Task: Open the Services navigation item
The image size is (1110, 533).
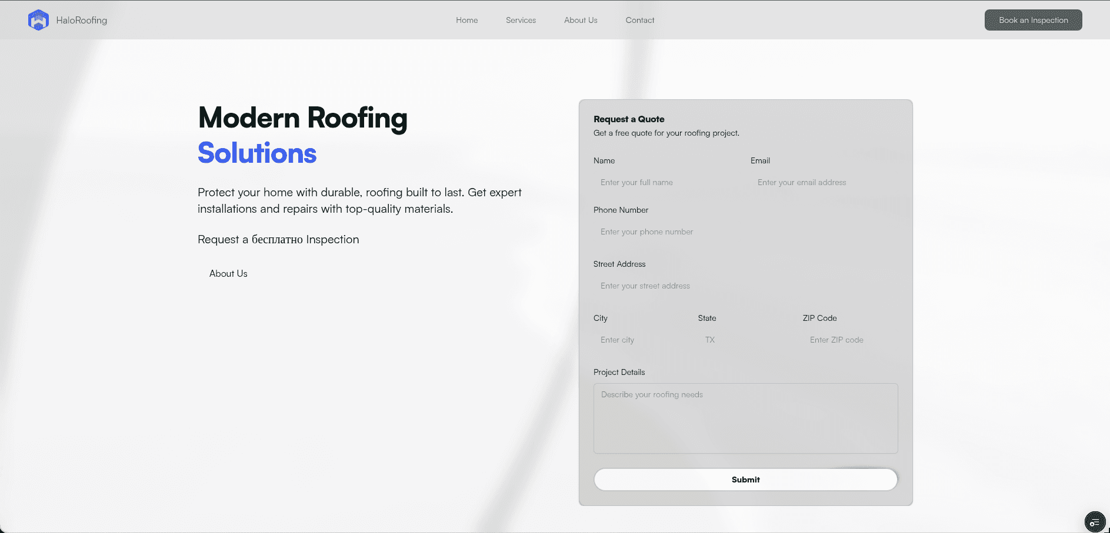Action: click(x=521, y=20)
